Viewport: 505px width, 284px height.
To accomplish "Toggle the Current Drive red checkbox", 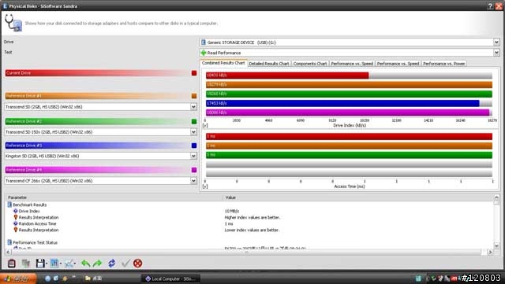I will click(194, 73).
